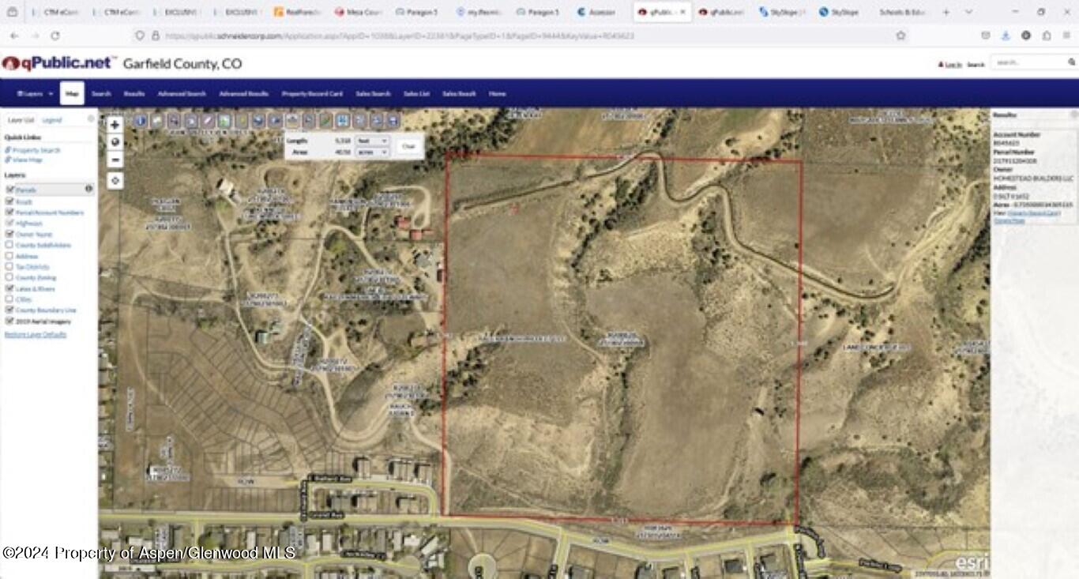Click the globe full-extent icon below zoom controls
1079x579 pixels.
115,142
